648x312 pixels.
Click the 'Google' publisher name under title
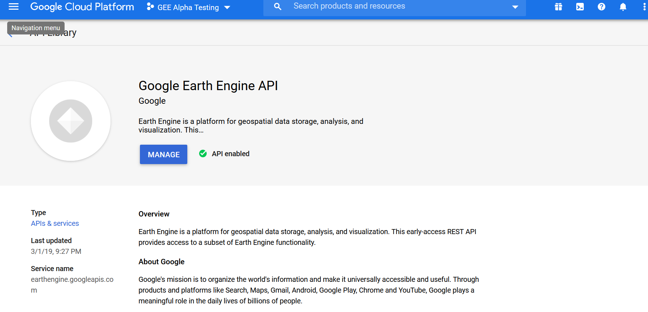(x=152, y=101)
